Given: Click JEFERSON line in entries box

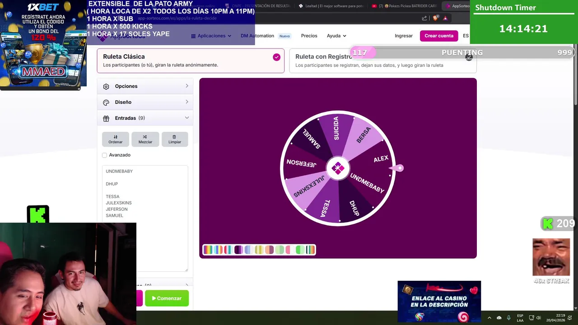Looking at the screenshot, I should (117, 209).
